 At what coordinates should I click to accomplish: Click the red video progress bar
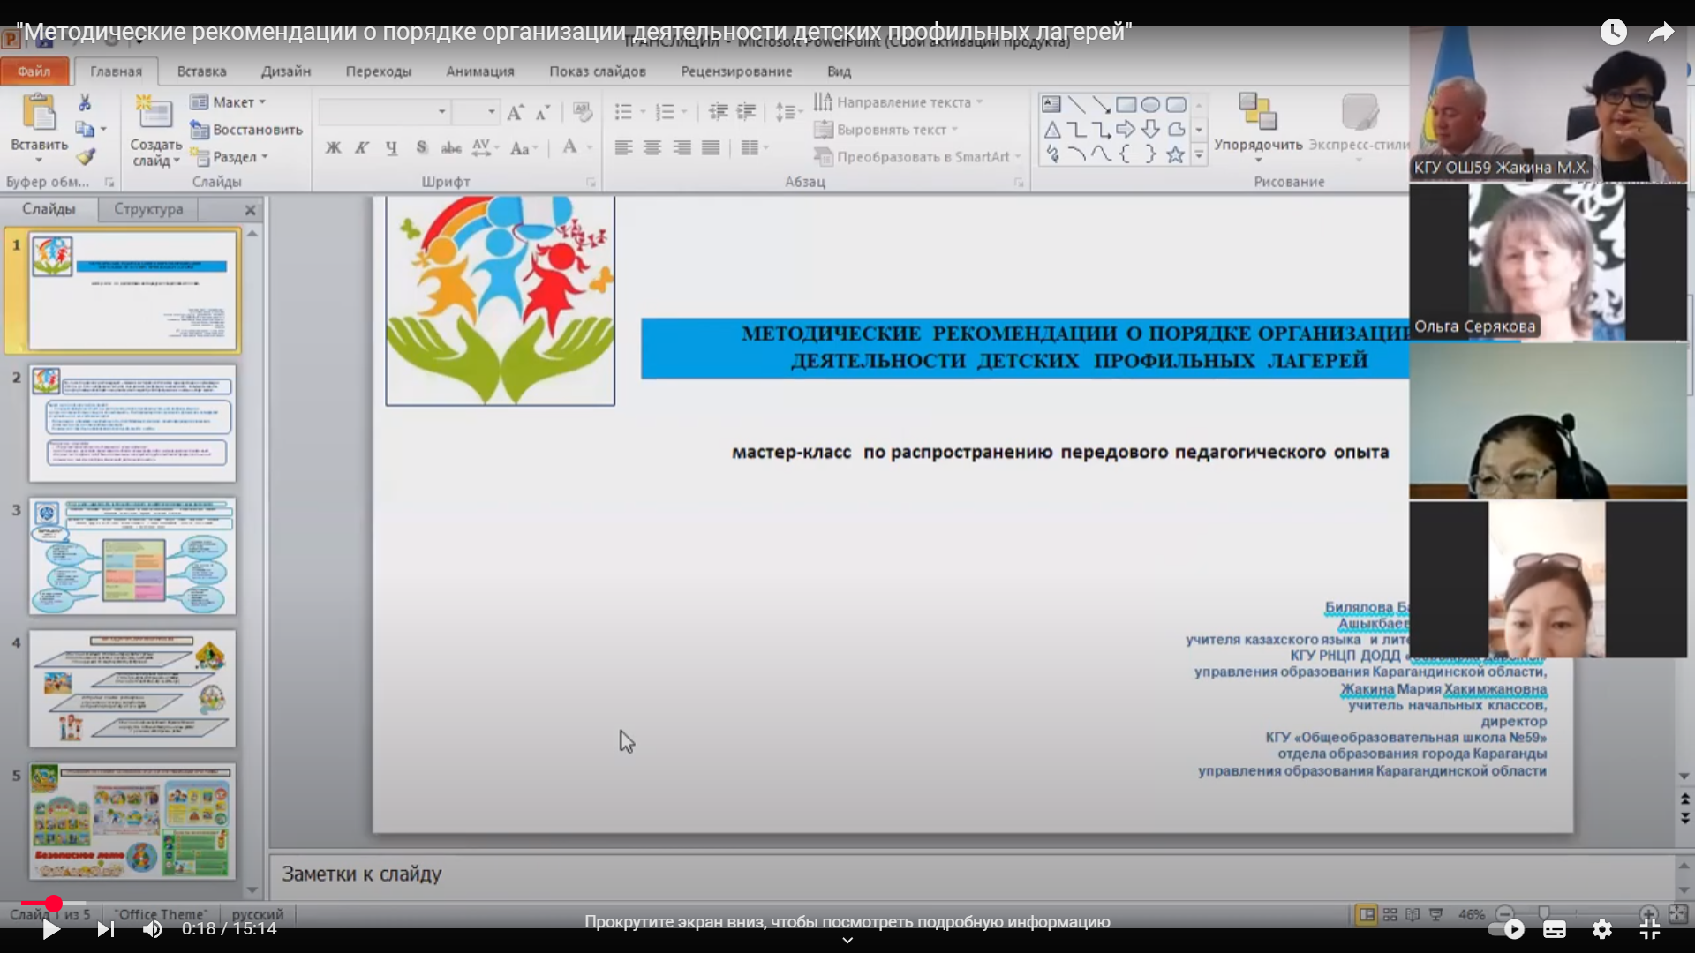(37, 904)
